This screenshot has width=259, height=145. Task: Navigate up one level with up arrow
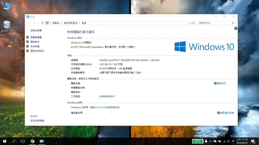coord(42,23)
